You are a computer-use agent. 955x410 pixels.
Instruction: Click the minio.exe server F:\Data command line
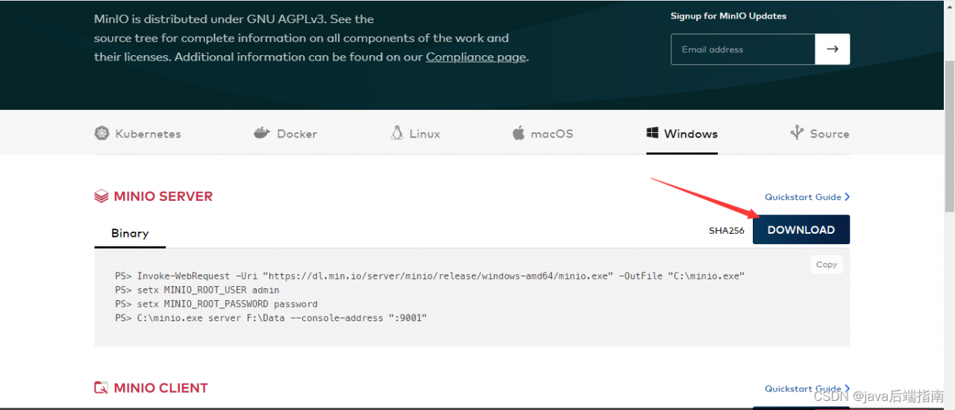(x=271, y=318)
